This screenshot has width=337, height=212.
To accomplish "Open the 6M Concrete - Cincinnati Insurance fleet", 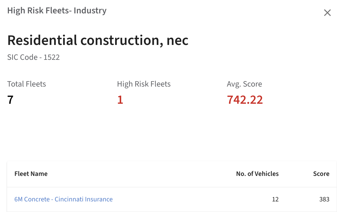I will coord(64,199).
